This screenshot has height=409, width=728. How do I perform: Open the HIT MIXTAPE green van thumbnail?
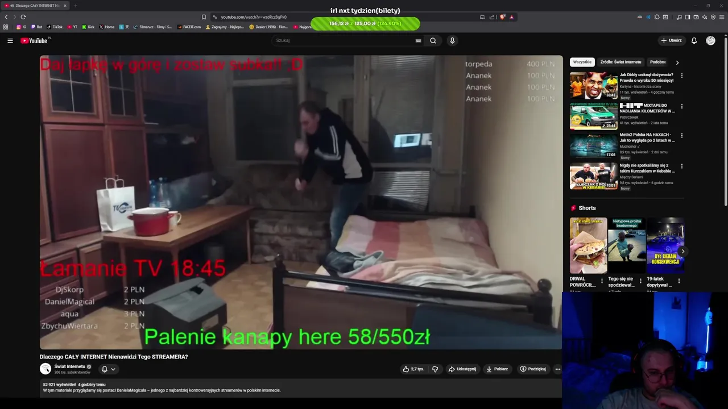click(593, 116)
